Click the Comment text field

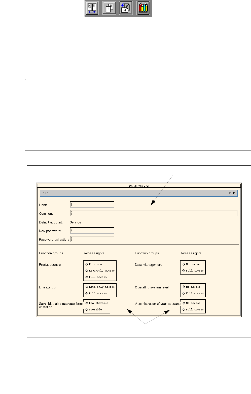point(154,213)
